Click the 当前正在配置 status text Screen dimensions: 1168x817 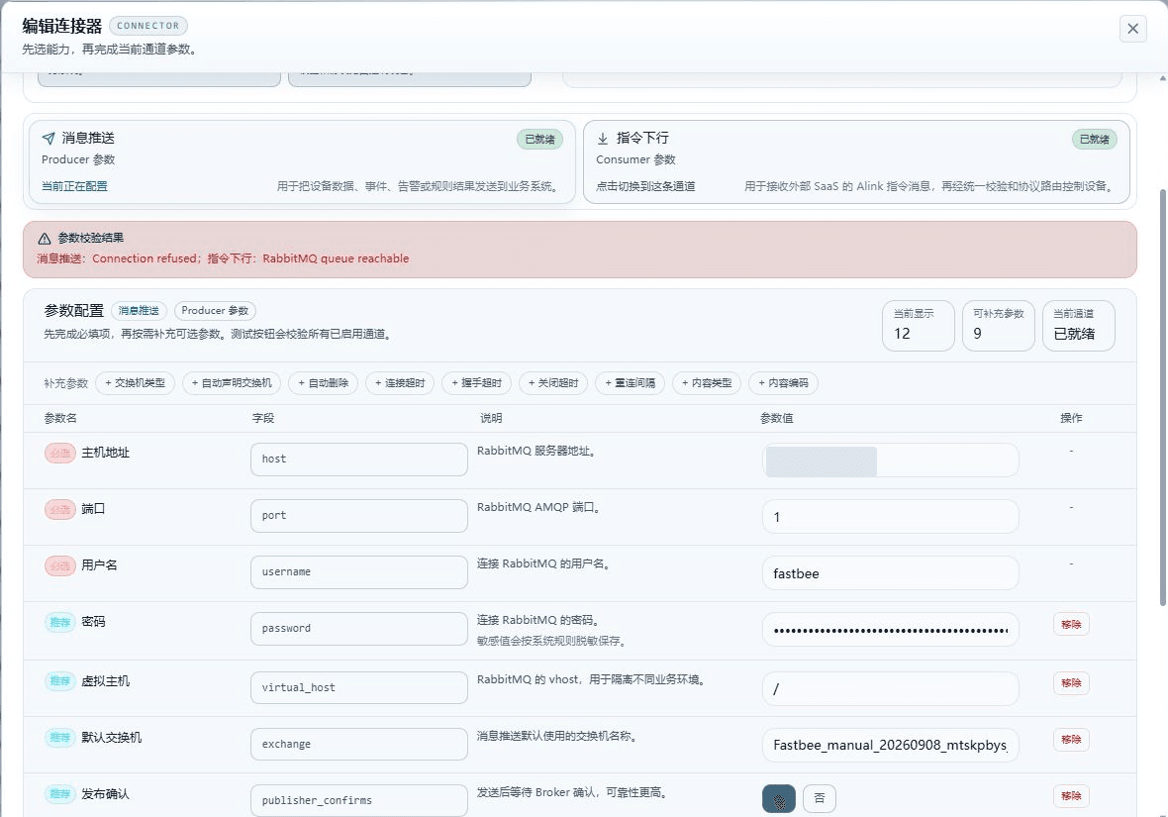point(74,186)
